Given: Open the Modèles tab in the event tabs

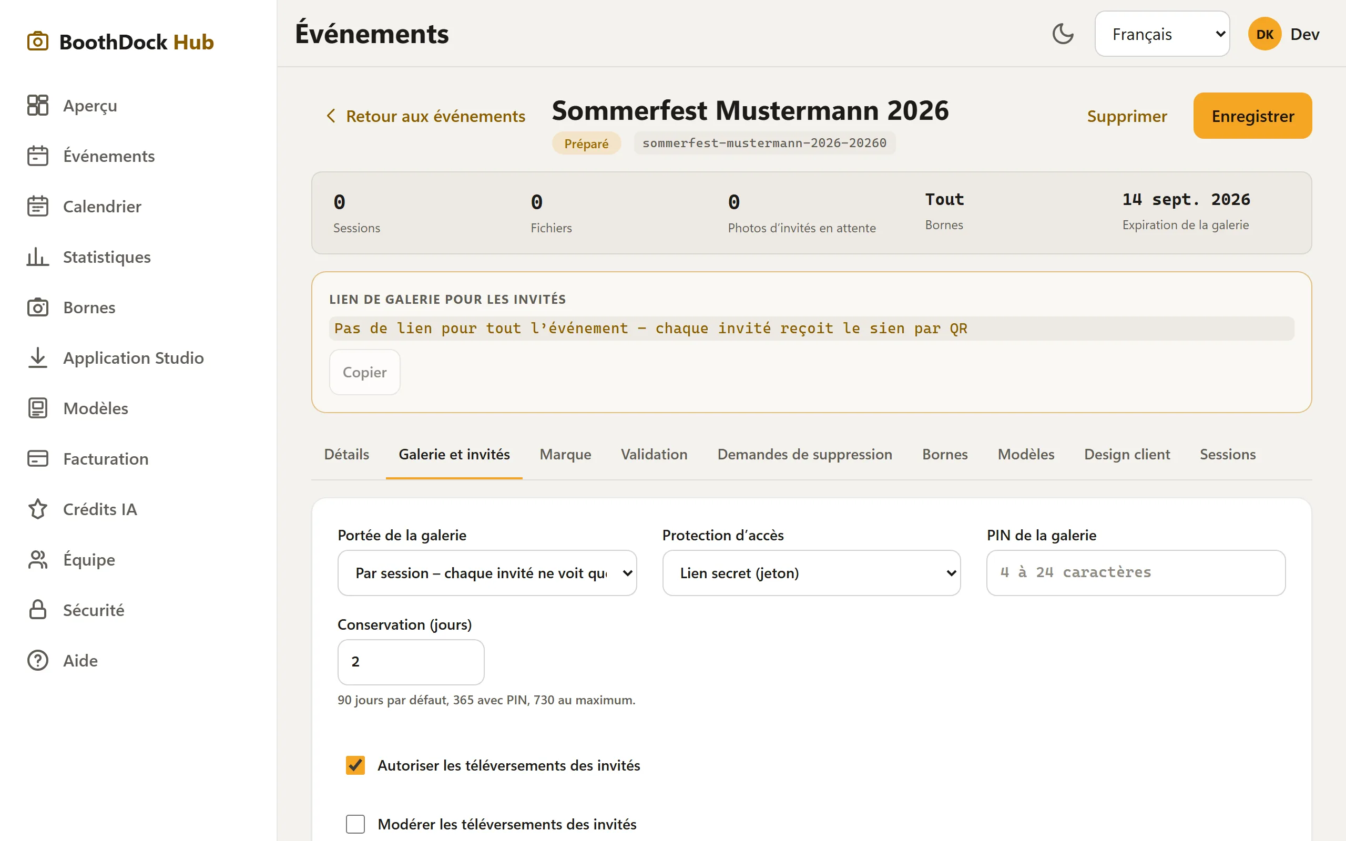Looking at the screenshot, I should 1026,455.
